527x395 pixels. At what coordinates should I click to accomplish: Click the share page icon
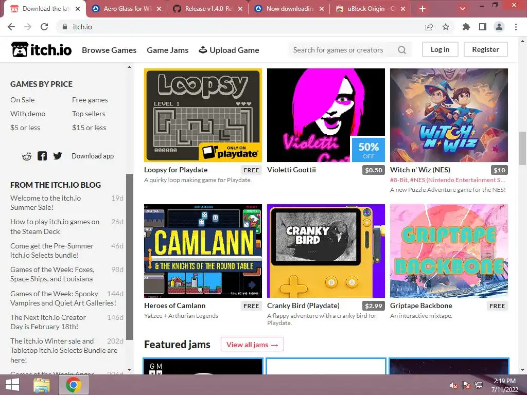pos(429,27)
